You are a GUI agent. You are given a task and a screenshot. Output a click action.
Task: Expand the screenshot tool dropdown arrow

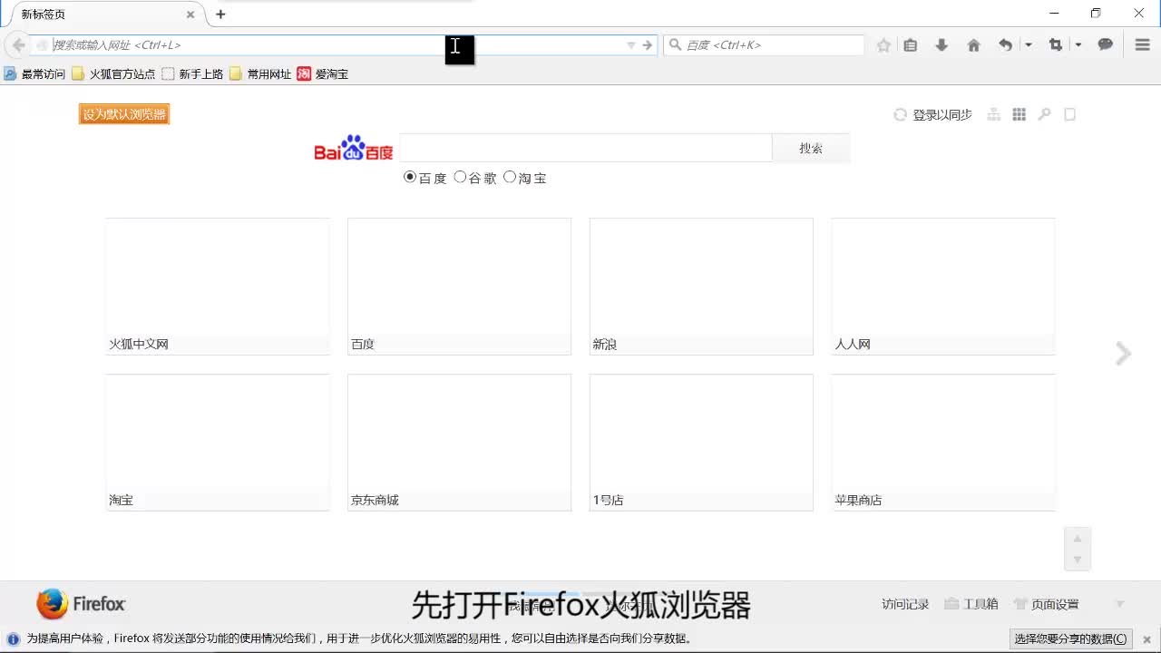pos(1078,45)
